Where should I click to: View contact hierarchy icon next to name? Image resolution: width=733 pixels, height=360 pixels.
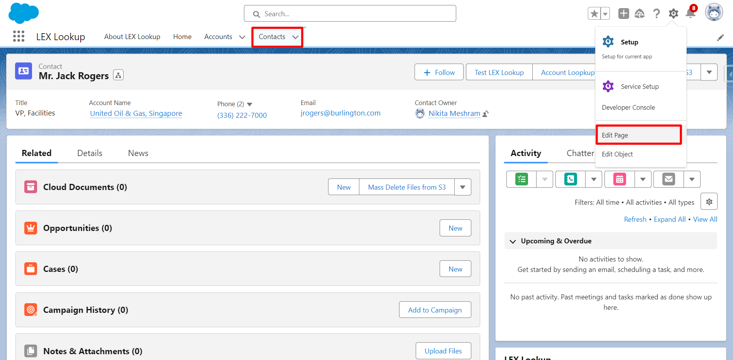click(x=118, y=75)
